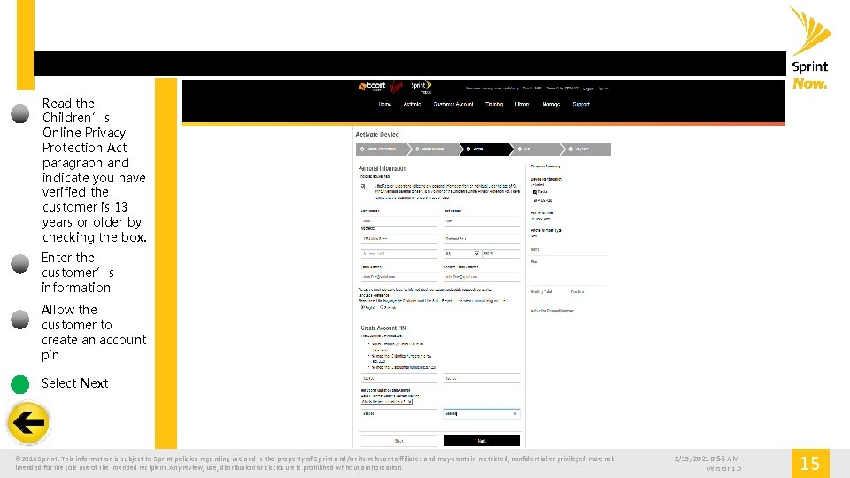Click the Create Account PIN heading
Viewport: 850px width, 478px height.
click(383, 328)
